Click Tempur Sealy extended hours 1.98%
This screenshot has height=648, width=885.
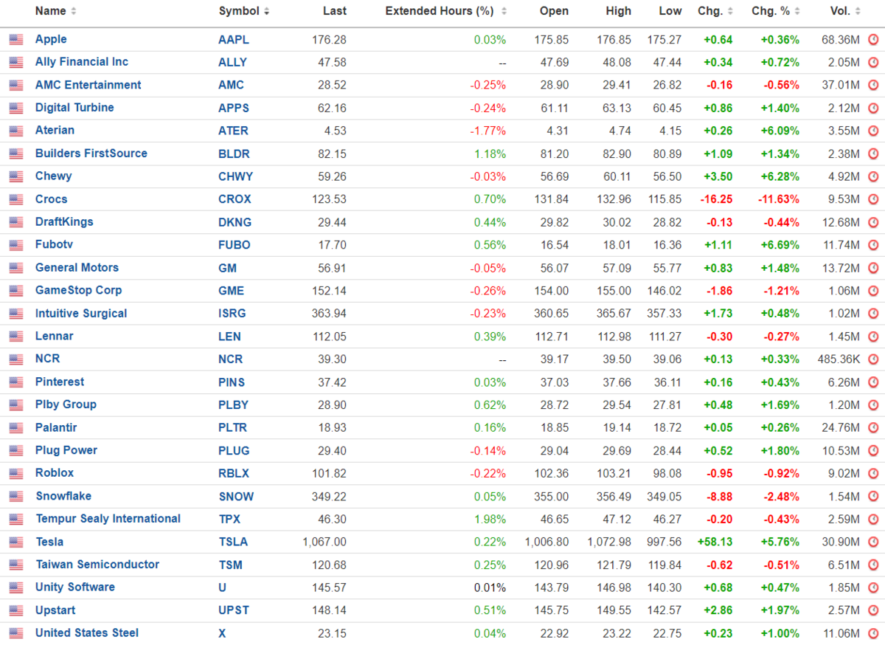490,520
